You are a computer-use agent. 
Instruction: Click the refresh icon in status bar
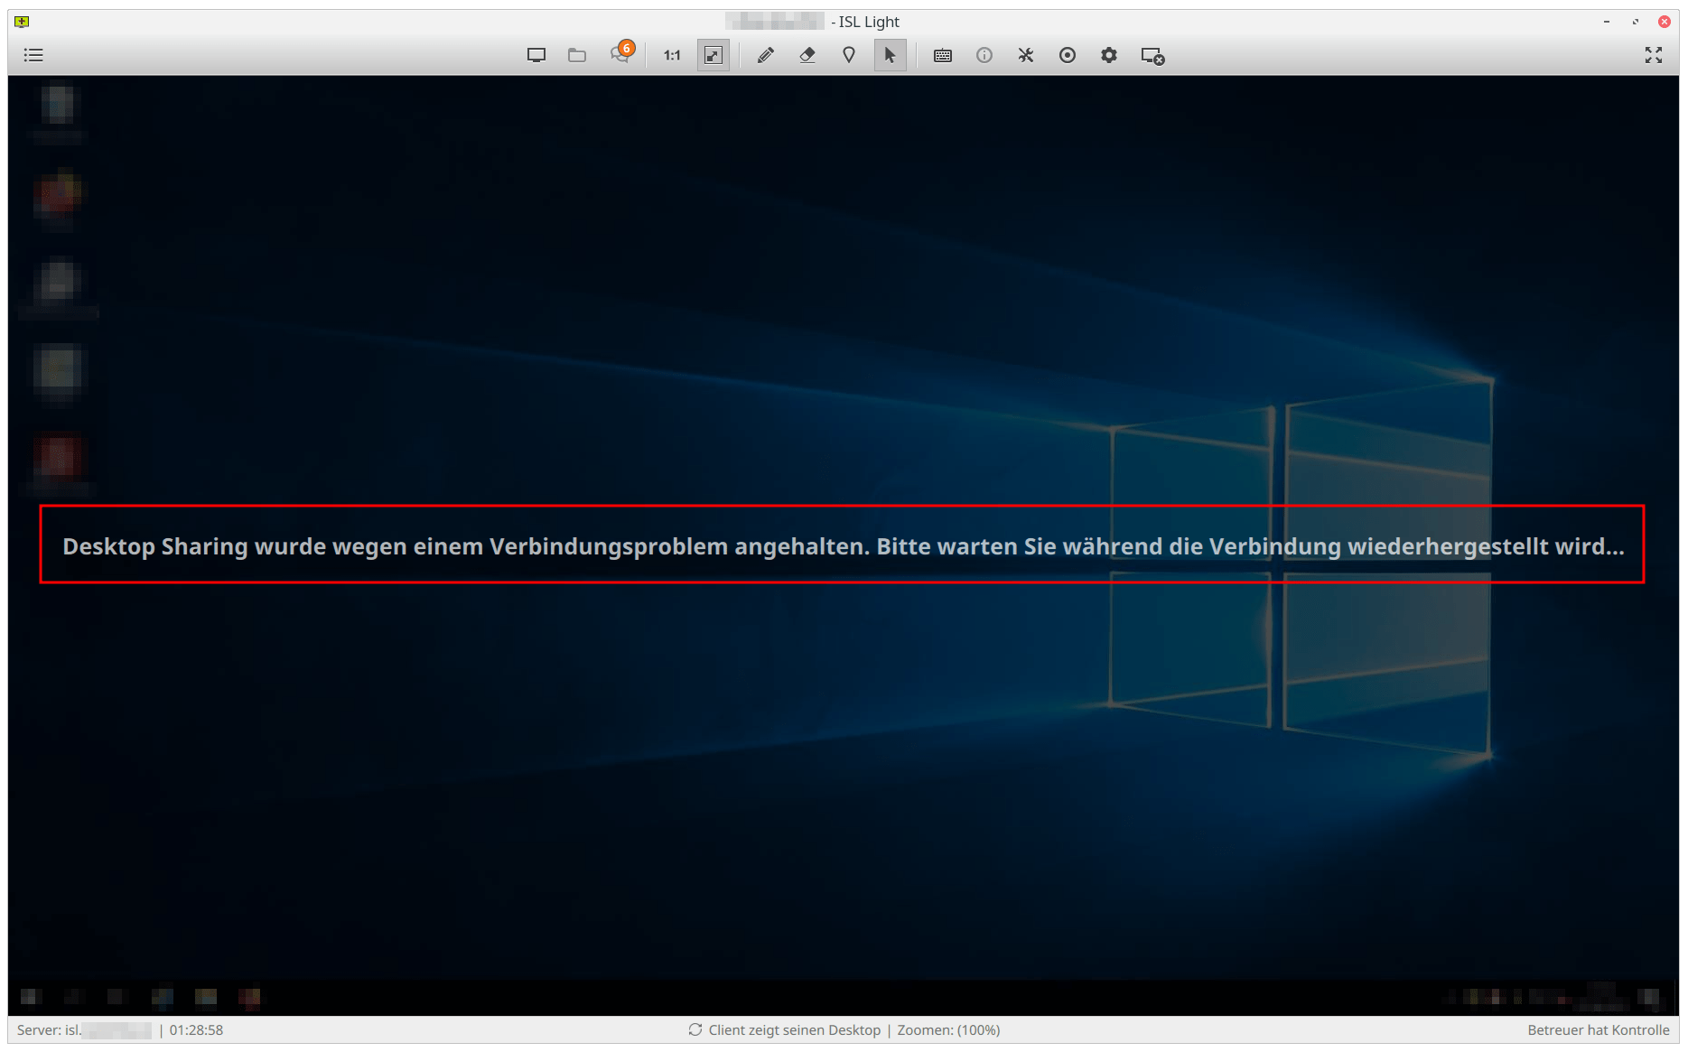pyautogui.click(x=695, y=1029)
